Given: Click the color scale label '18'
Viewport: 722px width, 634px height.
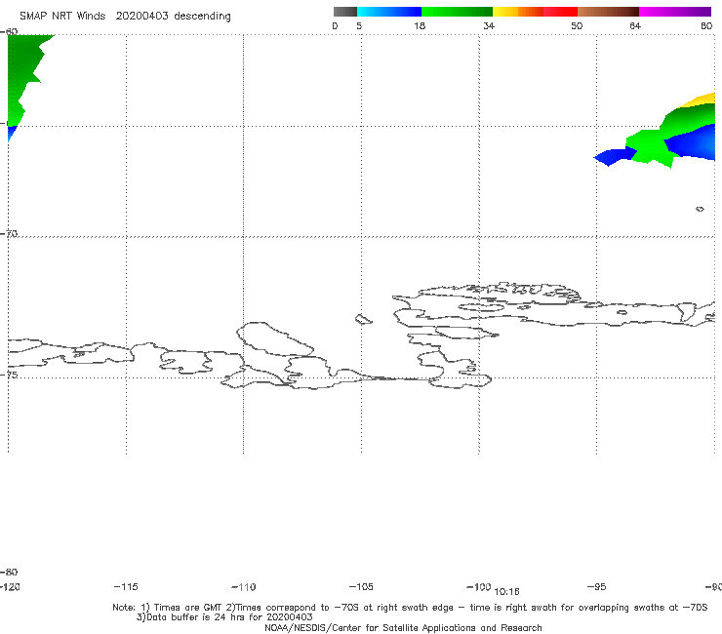Looking at the screenshot, I should click(420, 26).
